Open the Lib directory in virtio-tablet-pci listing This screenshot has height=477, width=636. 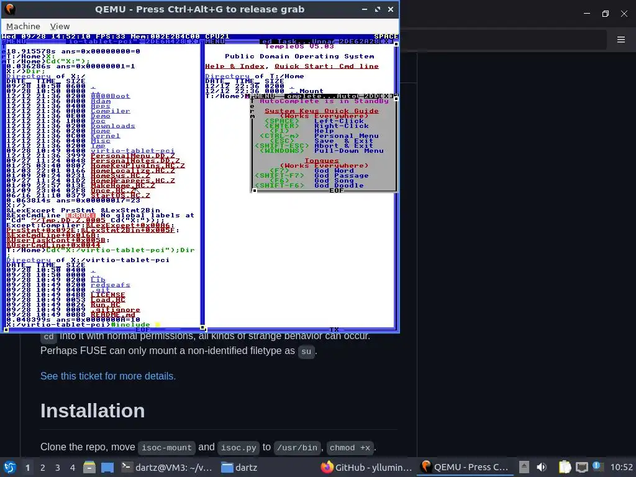[98, 280]
